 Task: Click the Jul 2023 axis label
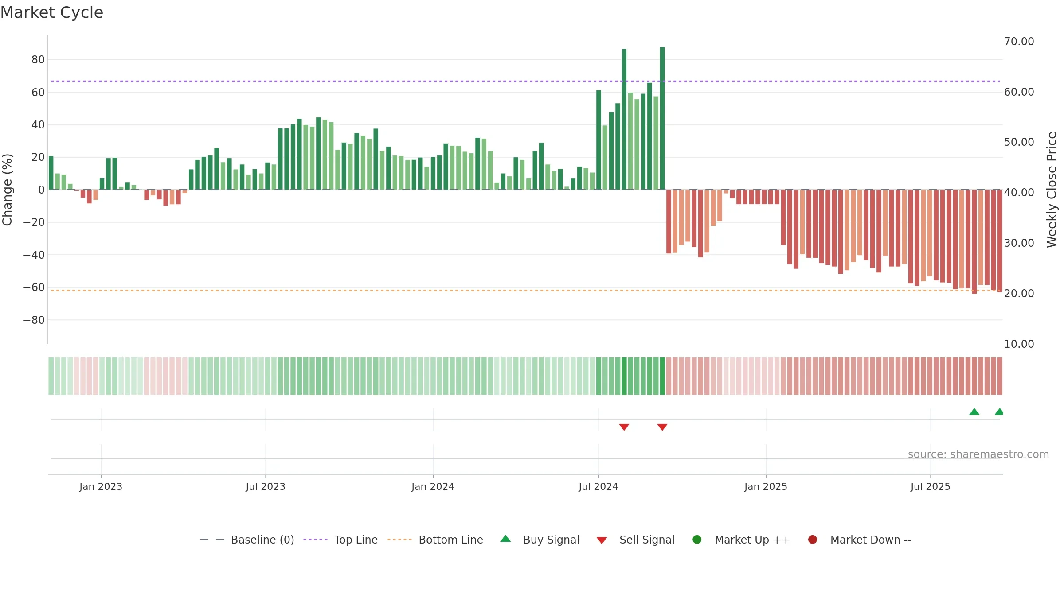coord(266,486)
